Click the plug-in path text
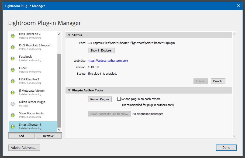The width and height of the screenshot is (245, 158). click(131, 43)
